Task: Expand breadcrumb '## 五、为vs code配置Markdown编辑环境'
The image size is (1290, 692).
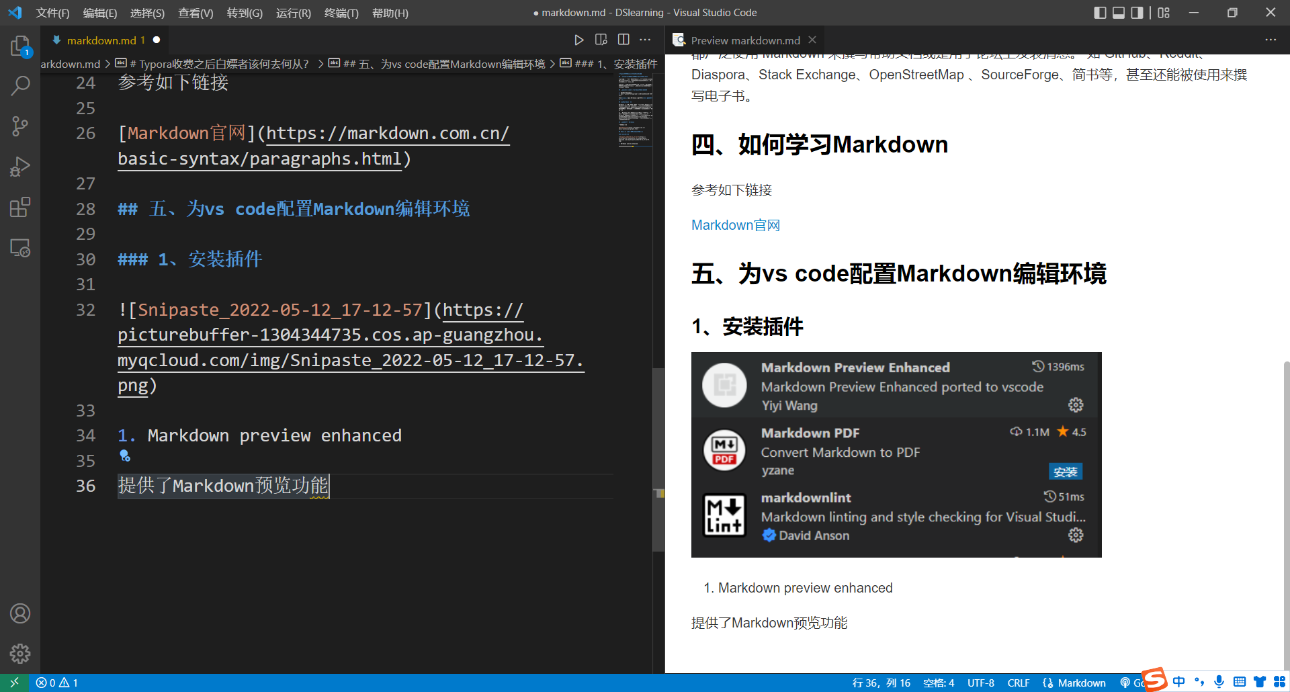Action: tap(437, 64)
